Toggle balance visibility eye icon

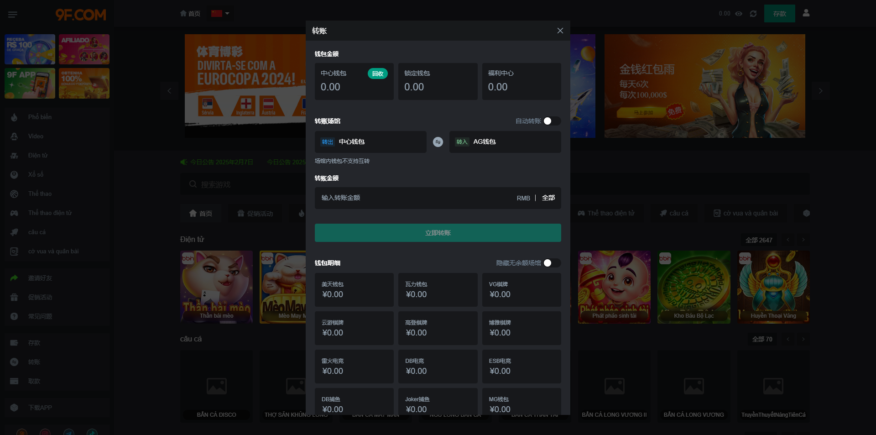(739, 14)
